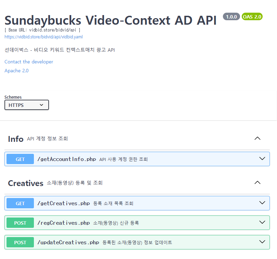The height and width of the screenshot is (259, 277).
Task: Click POST badge for /updateCreatives.php
Action: point(20,242)
